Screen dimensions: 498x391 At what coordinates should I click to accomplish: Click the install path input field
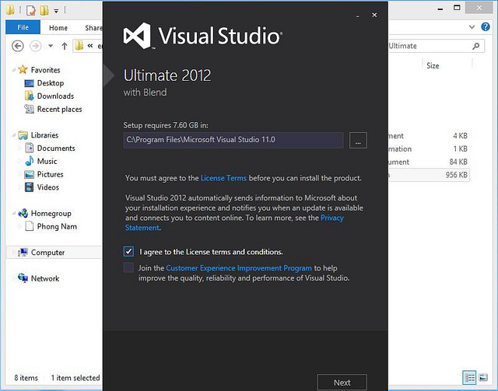[233, 140]
